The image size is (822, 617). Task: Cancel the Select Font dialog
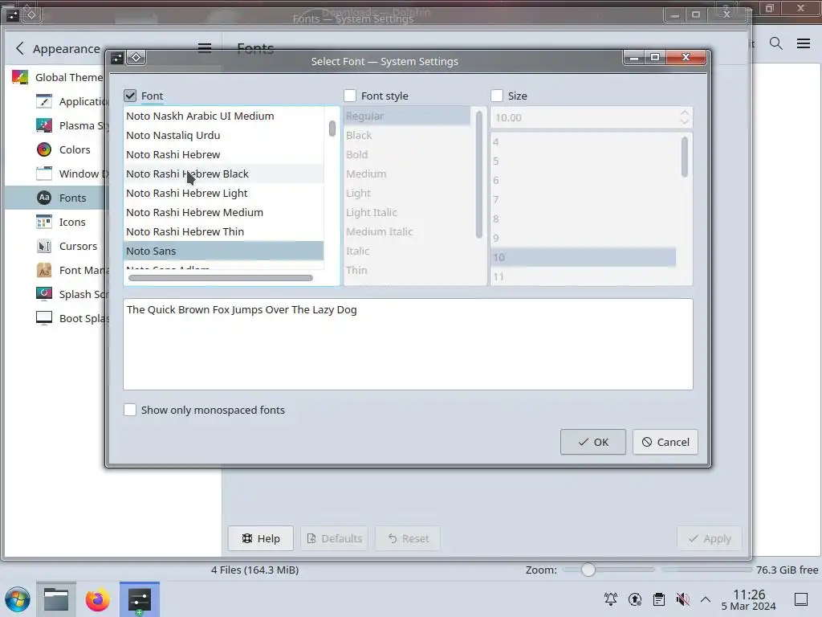point(665,443)
